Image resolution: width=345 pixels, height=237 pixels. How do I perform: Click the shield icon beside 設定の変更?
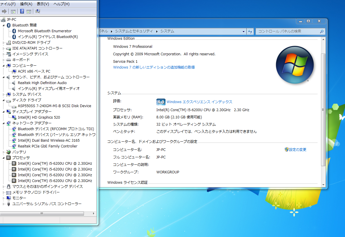[286, 149]
